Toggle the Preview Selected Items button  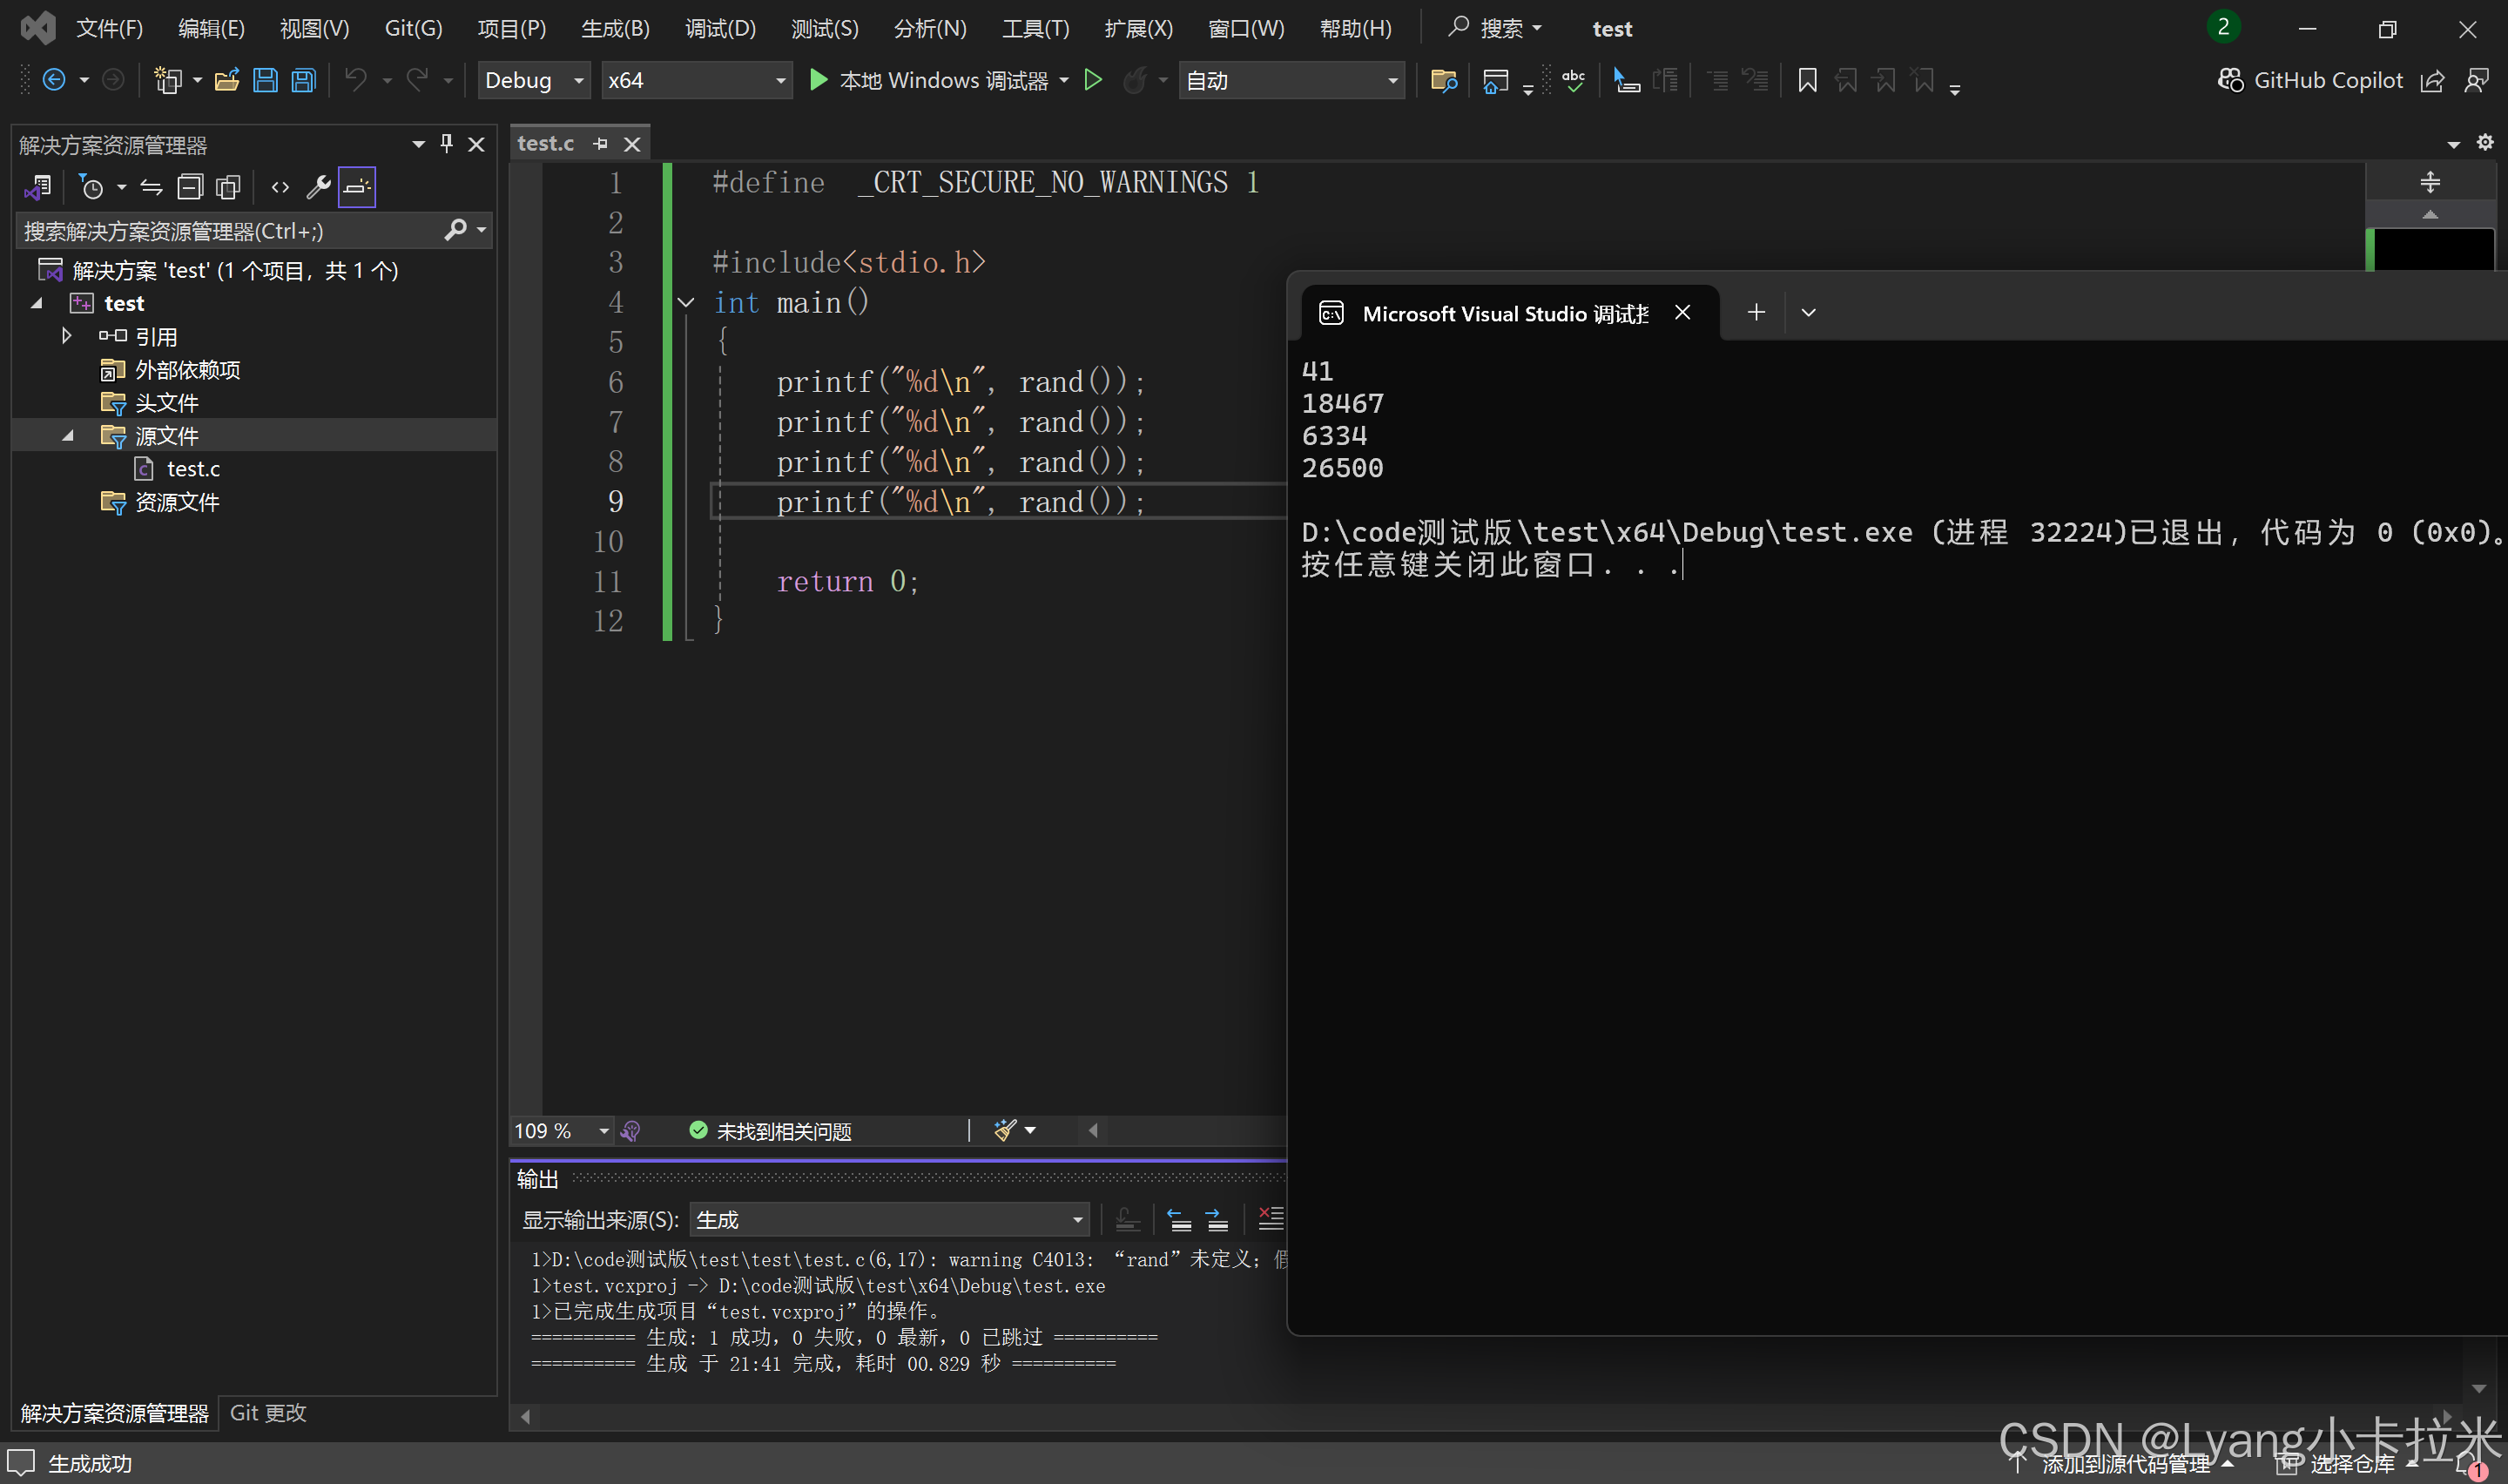357,187
